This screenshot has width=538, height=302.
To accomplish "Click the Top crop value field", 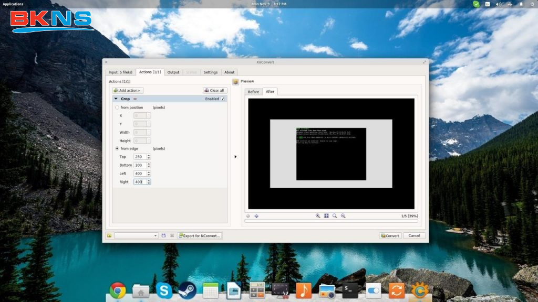I will pyautogui.click(x=140, y=157).
